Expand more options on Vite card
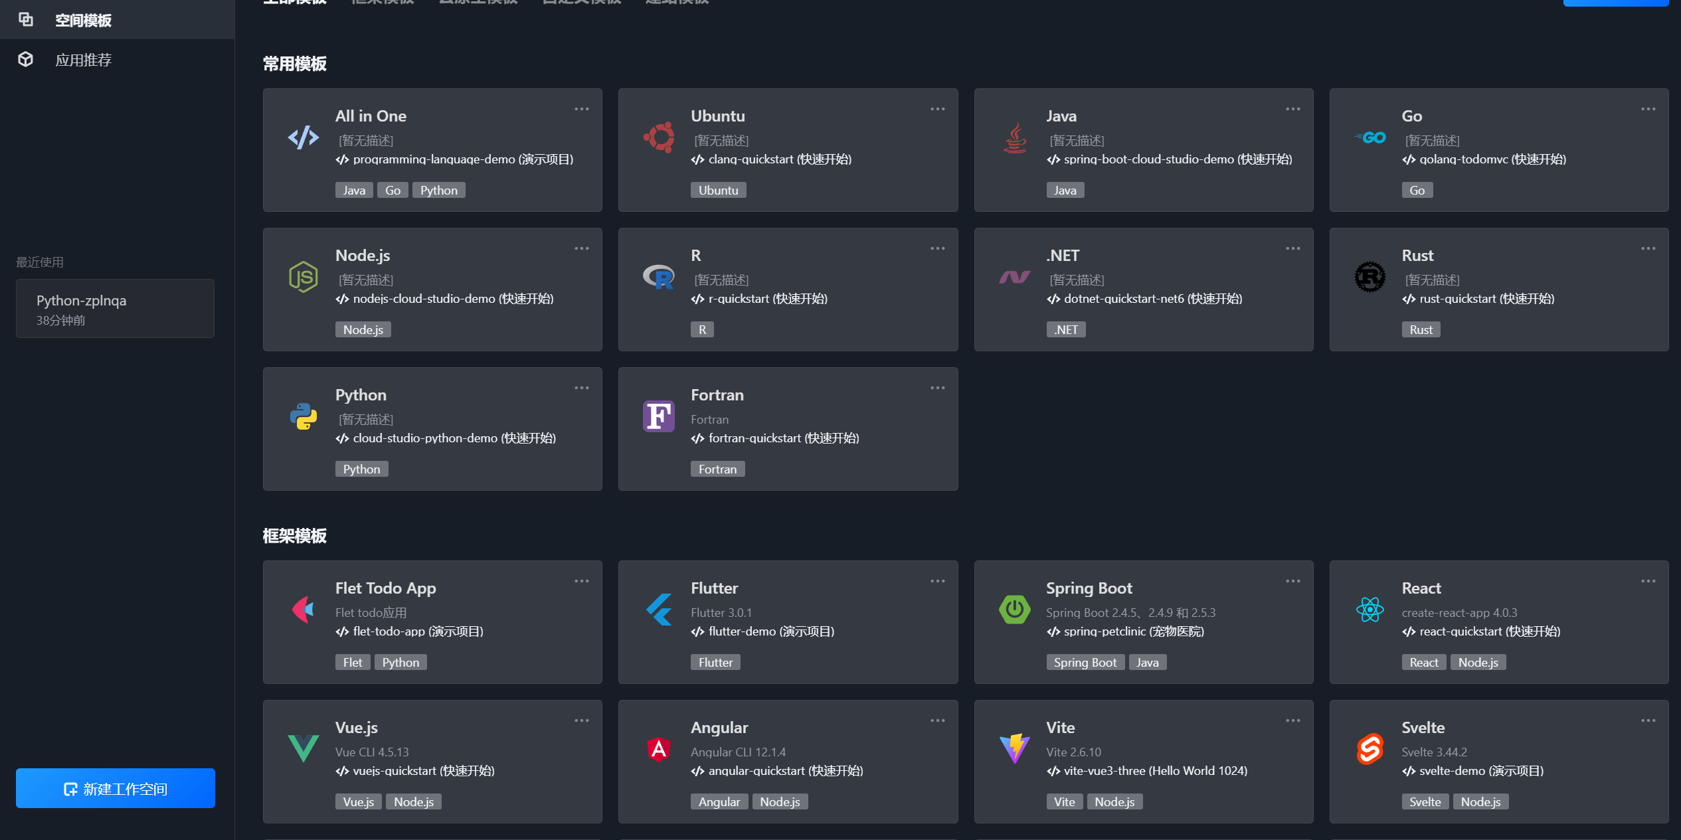1681x840 pixels. (x=1292, y=720)
